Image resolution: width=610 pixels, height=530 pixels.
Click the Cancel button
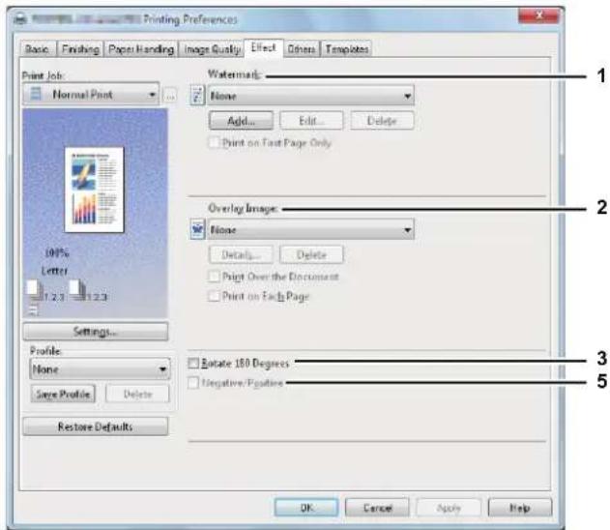point(377,508)
